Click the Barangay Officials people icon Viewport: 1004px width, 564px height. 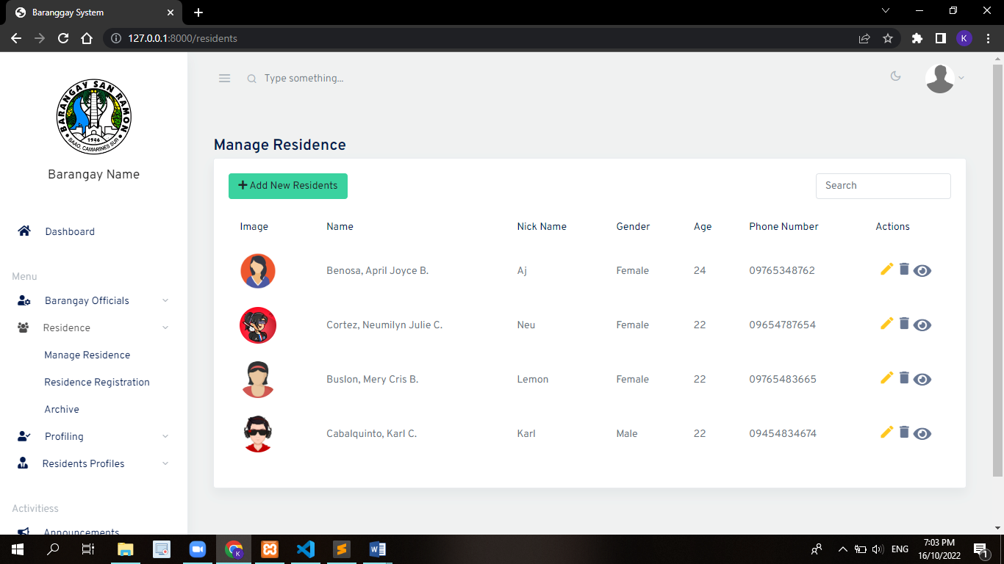pyautogui.click(x=24, y=300)
